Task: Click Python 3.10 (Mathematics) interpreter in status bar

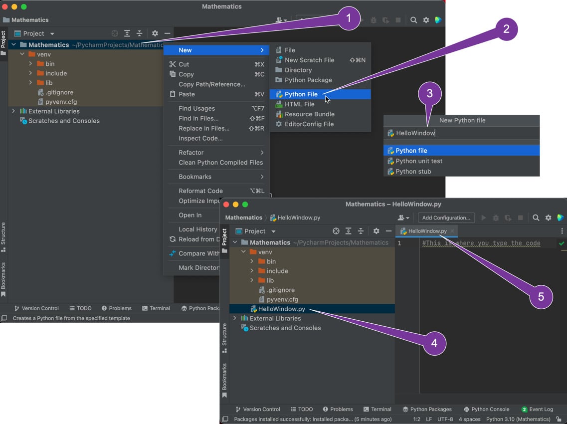Action: [x=518, y=419]
